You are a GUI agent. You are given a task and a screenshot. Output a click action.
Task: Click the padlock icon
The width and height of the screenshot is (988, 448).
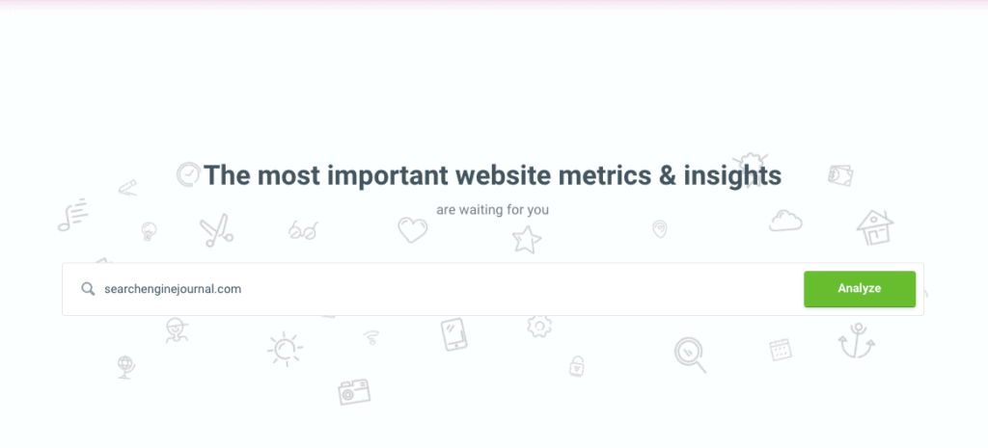(x=577, y=365)
